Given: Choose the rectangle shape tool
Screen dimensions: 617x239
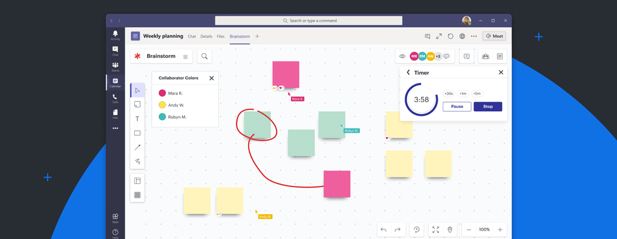Looking at the screenshot, I should pos(137,133).
